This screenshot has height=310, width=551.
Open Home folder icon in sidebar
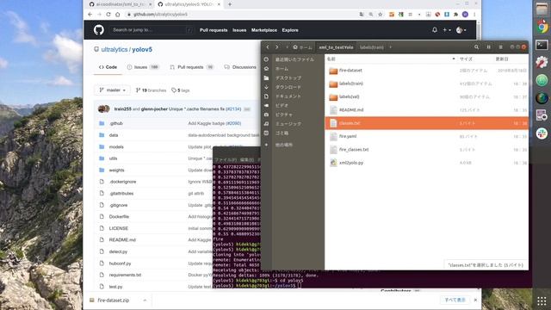coord(266,69)
